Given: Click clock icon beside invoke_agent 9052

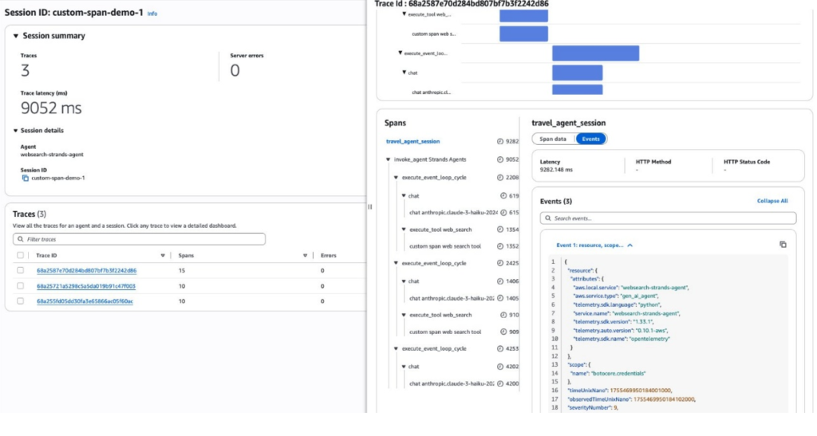Looking at the screenshot, I should (499, 159).
